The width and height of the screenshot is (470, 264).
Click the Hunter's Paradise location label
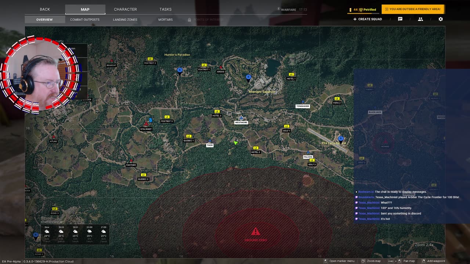(177, 55)
